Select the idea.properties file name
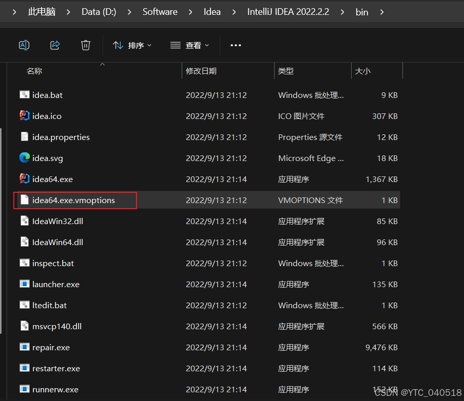 click(x=61, y=137)
